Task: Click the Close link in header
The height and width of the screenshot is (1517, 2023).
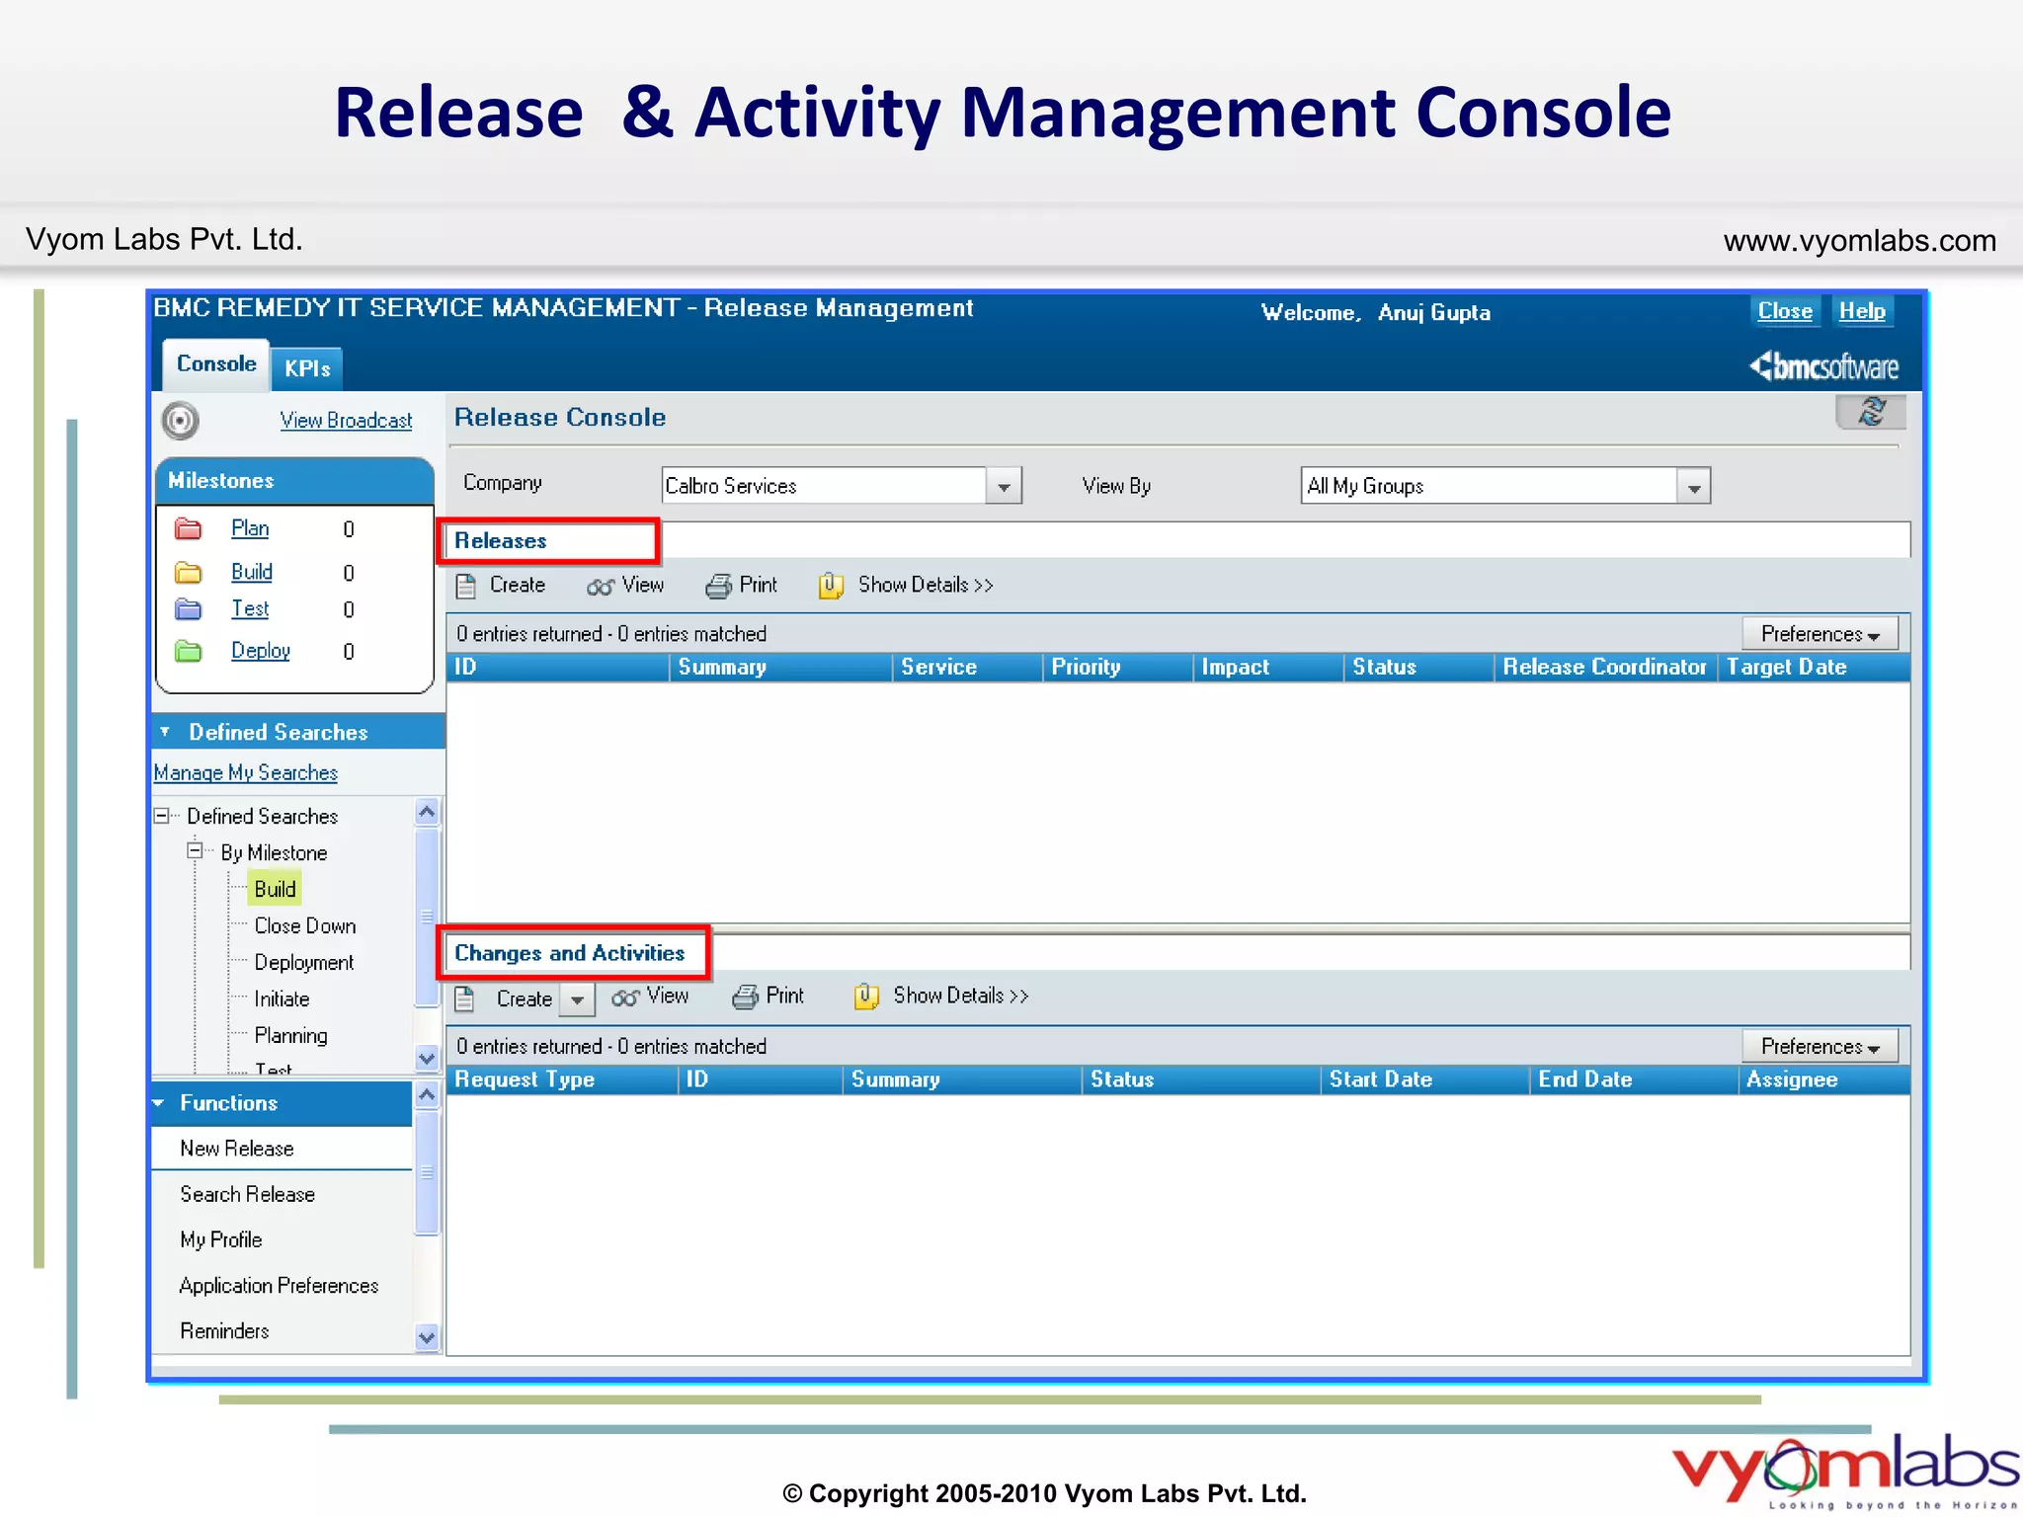Action: coord(1785,311)
